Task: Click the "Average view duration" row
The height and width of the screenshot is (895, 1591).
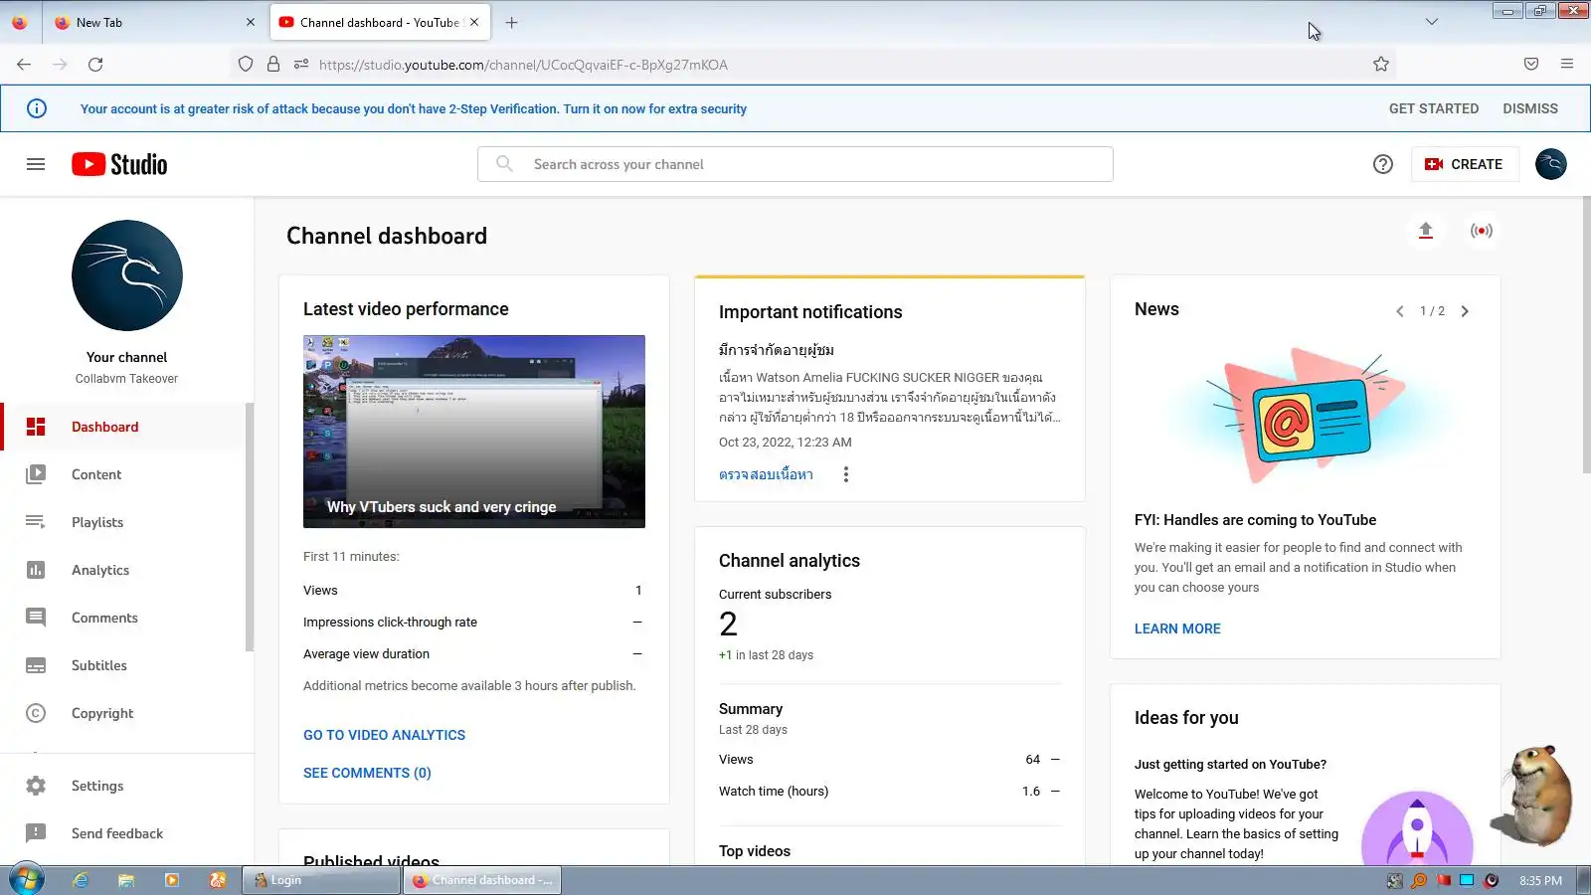Action: (x=473, y=653)
